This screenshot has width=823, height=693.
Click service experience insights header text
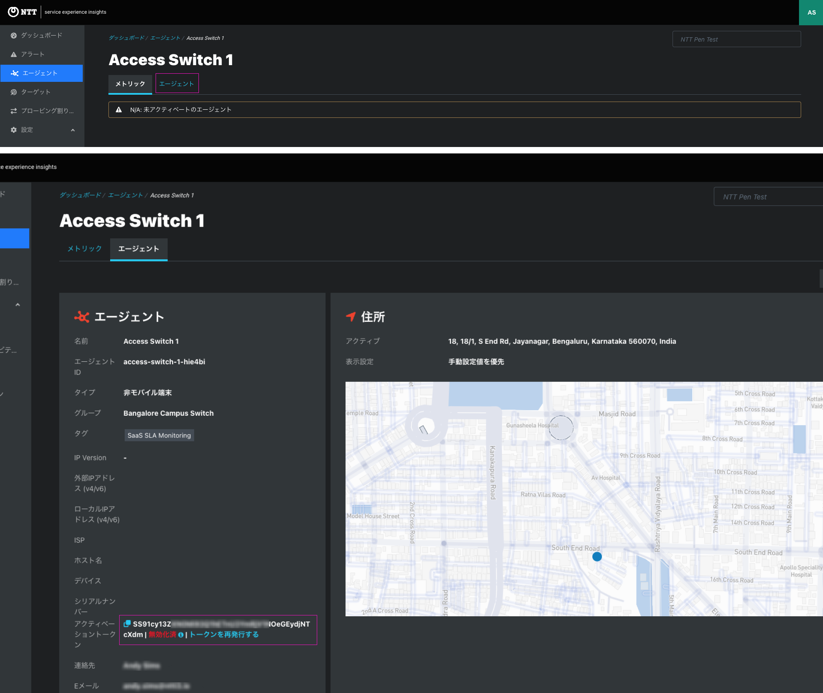click(75, 12)
